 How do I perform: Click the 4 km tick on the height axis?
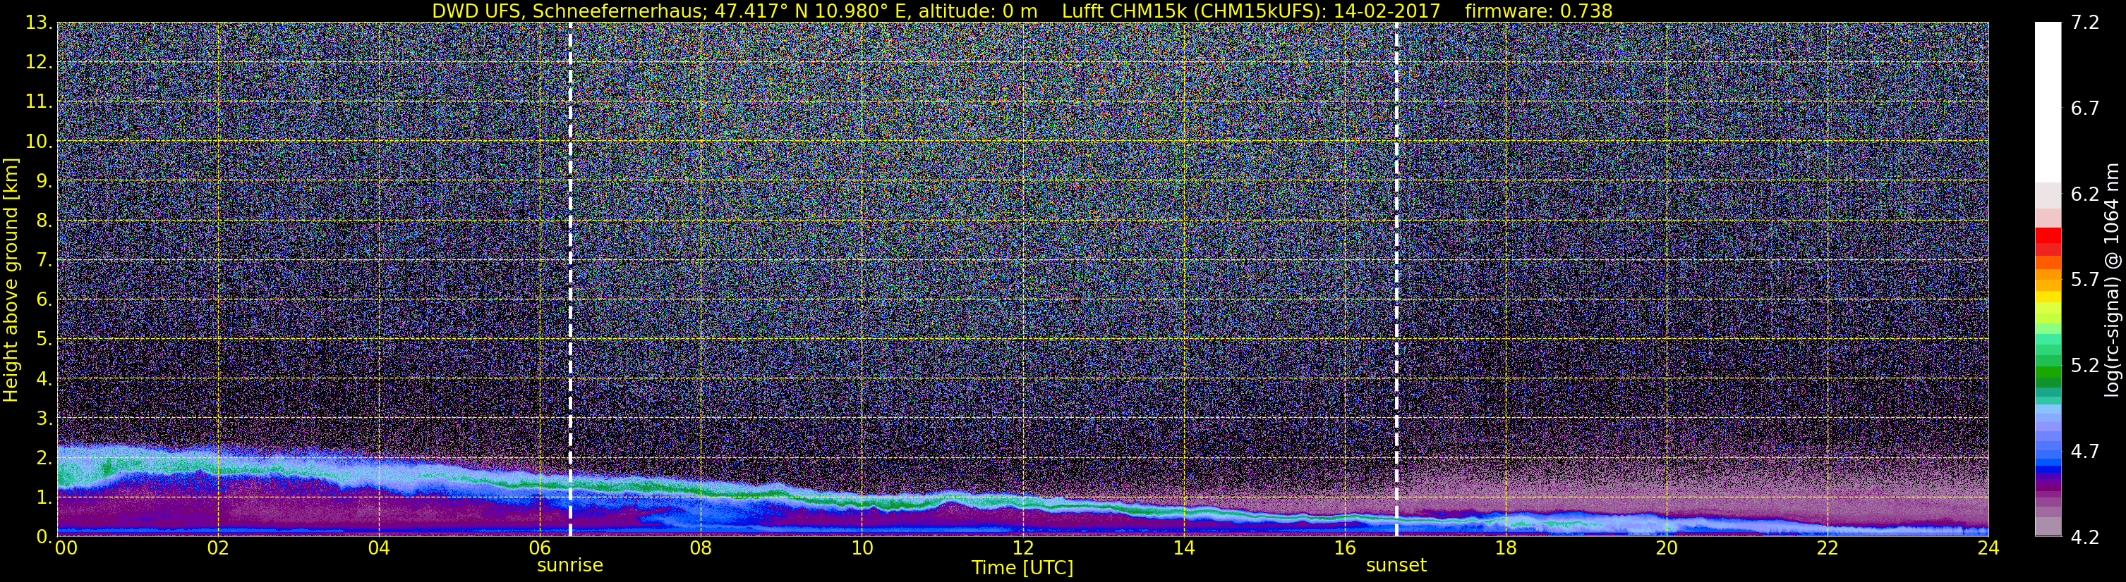click(x=44, y=379)
